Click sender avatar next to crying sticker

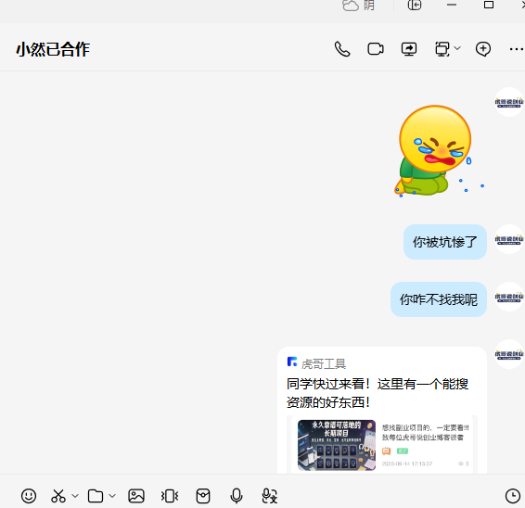click(x=509, y=102)
